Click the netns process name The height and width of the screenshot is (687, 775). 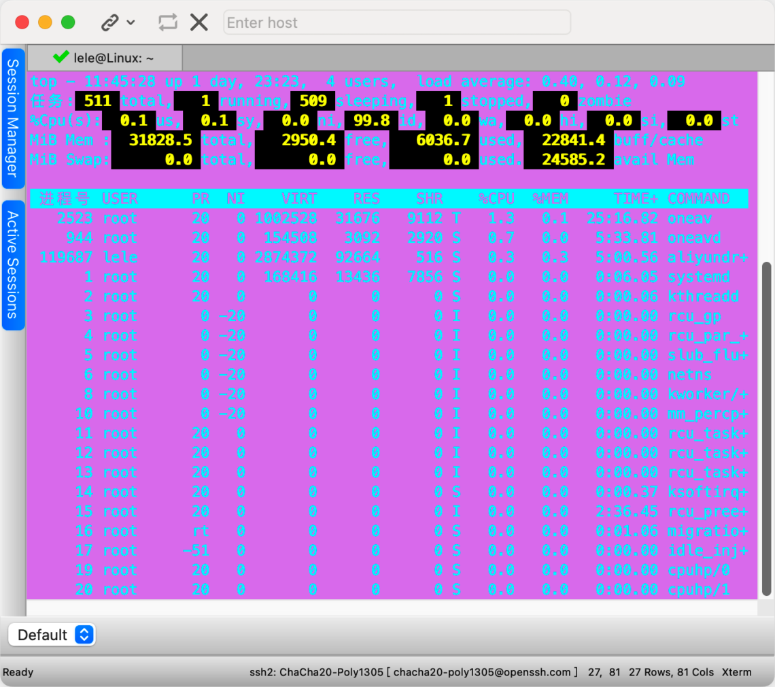click(689, 374)
